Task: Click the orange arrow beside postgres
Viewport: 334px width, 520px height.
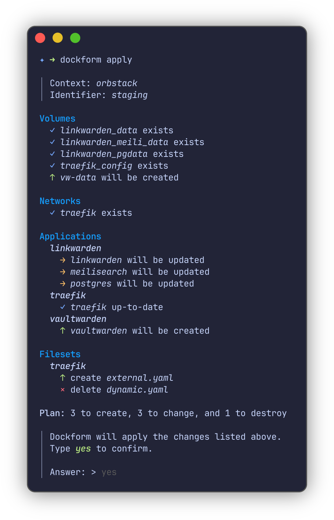Action: tap(63, 284)
